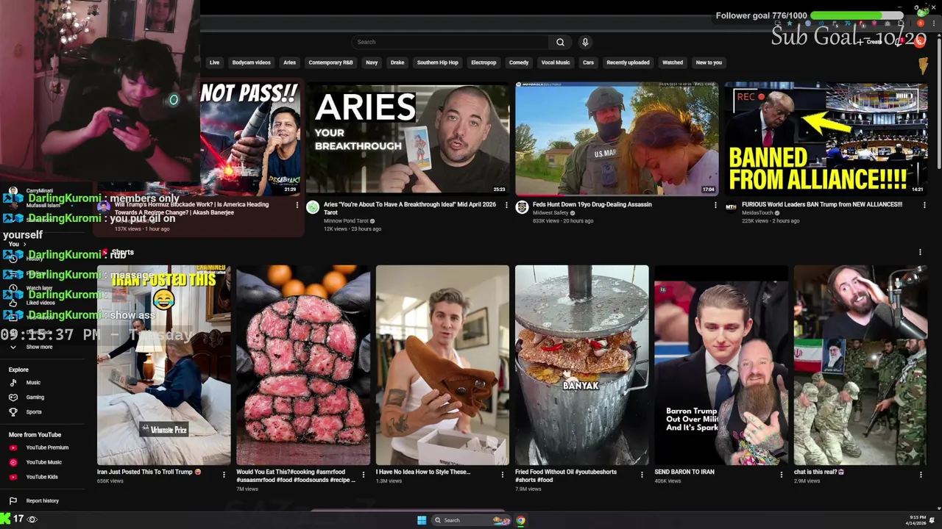942x529 pixels.
Task: Open YouTube Kids icon in sidebar
Action: [x=13, y=477]
